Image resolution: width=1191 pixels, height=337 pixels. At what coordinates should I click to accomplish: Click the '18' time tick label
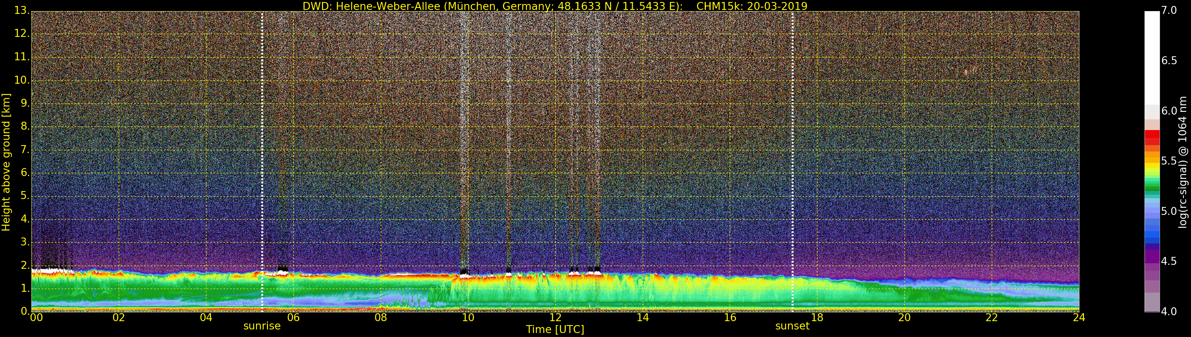pyautogui.click(x=817, y=318)
